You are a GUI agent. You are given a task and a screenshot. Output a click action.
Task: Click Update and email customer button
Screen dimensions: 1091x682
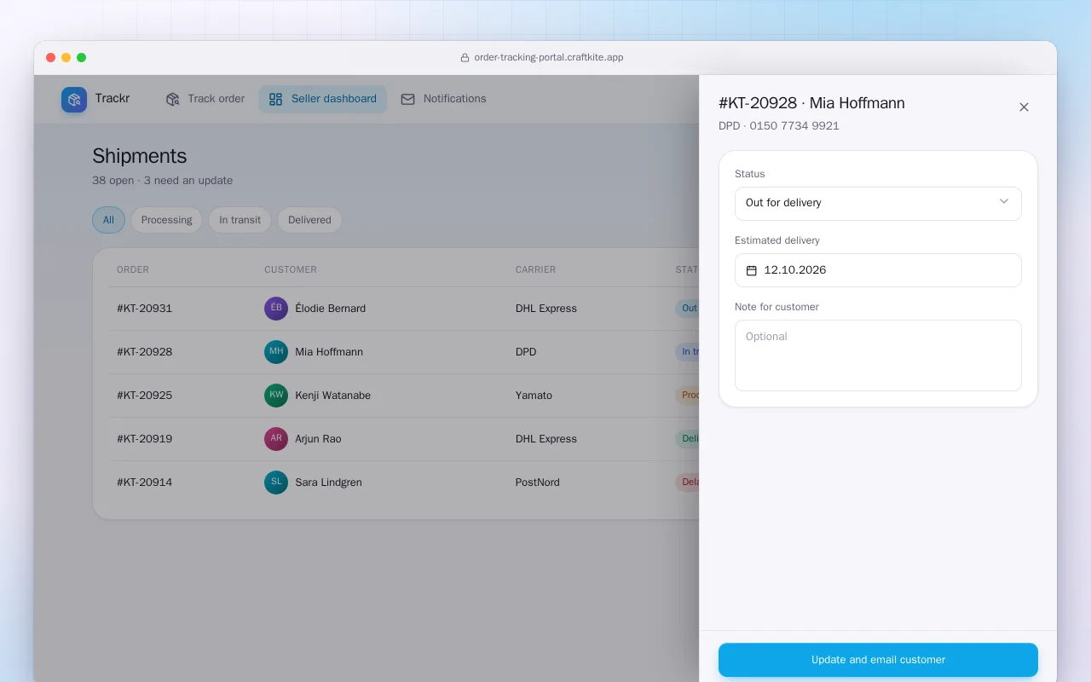point(878,660)
